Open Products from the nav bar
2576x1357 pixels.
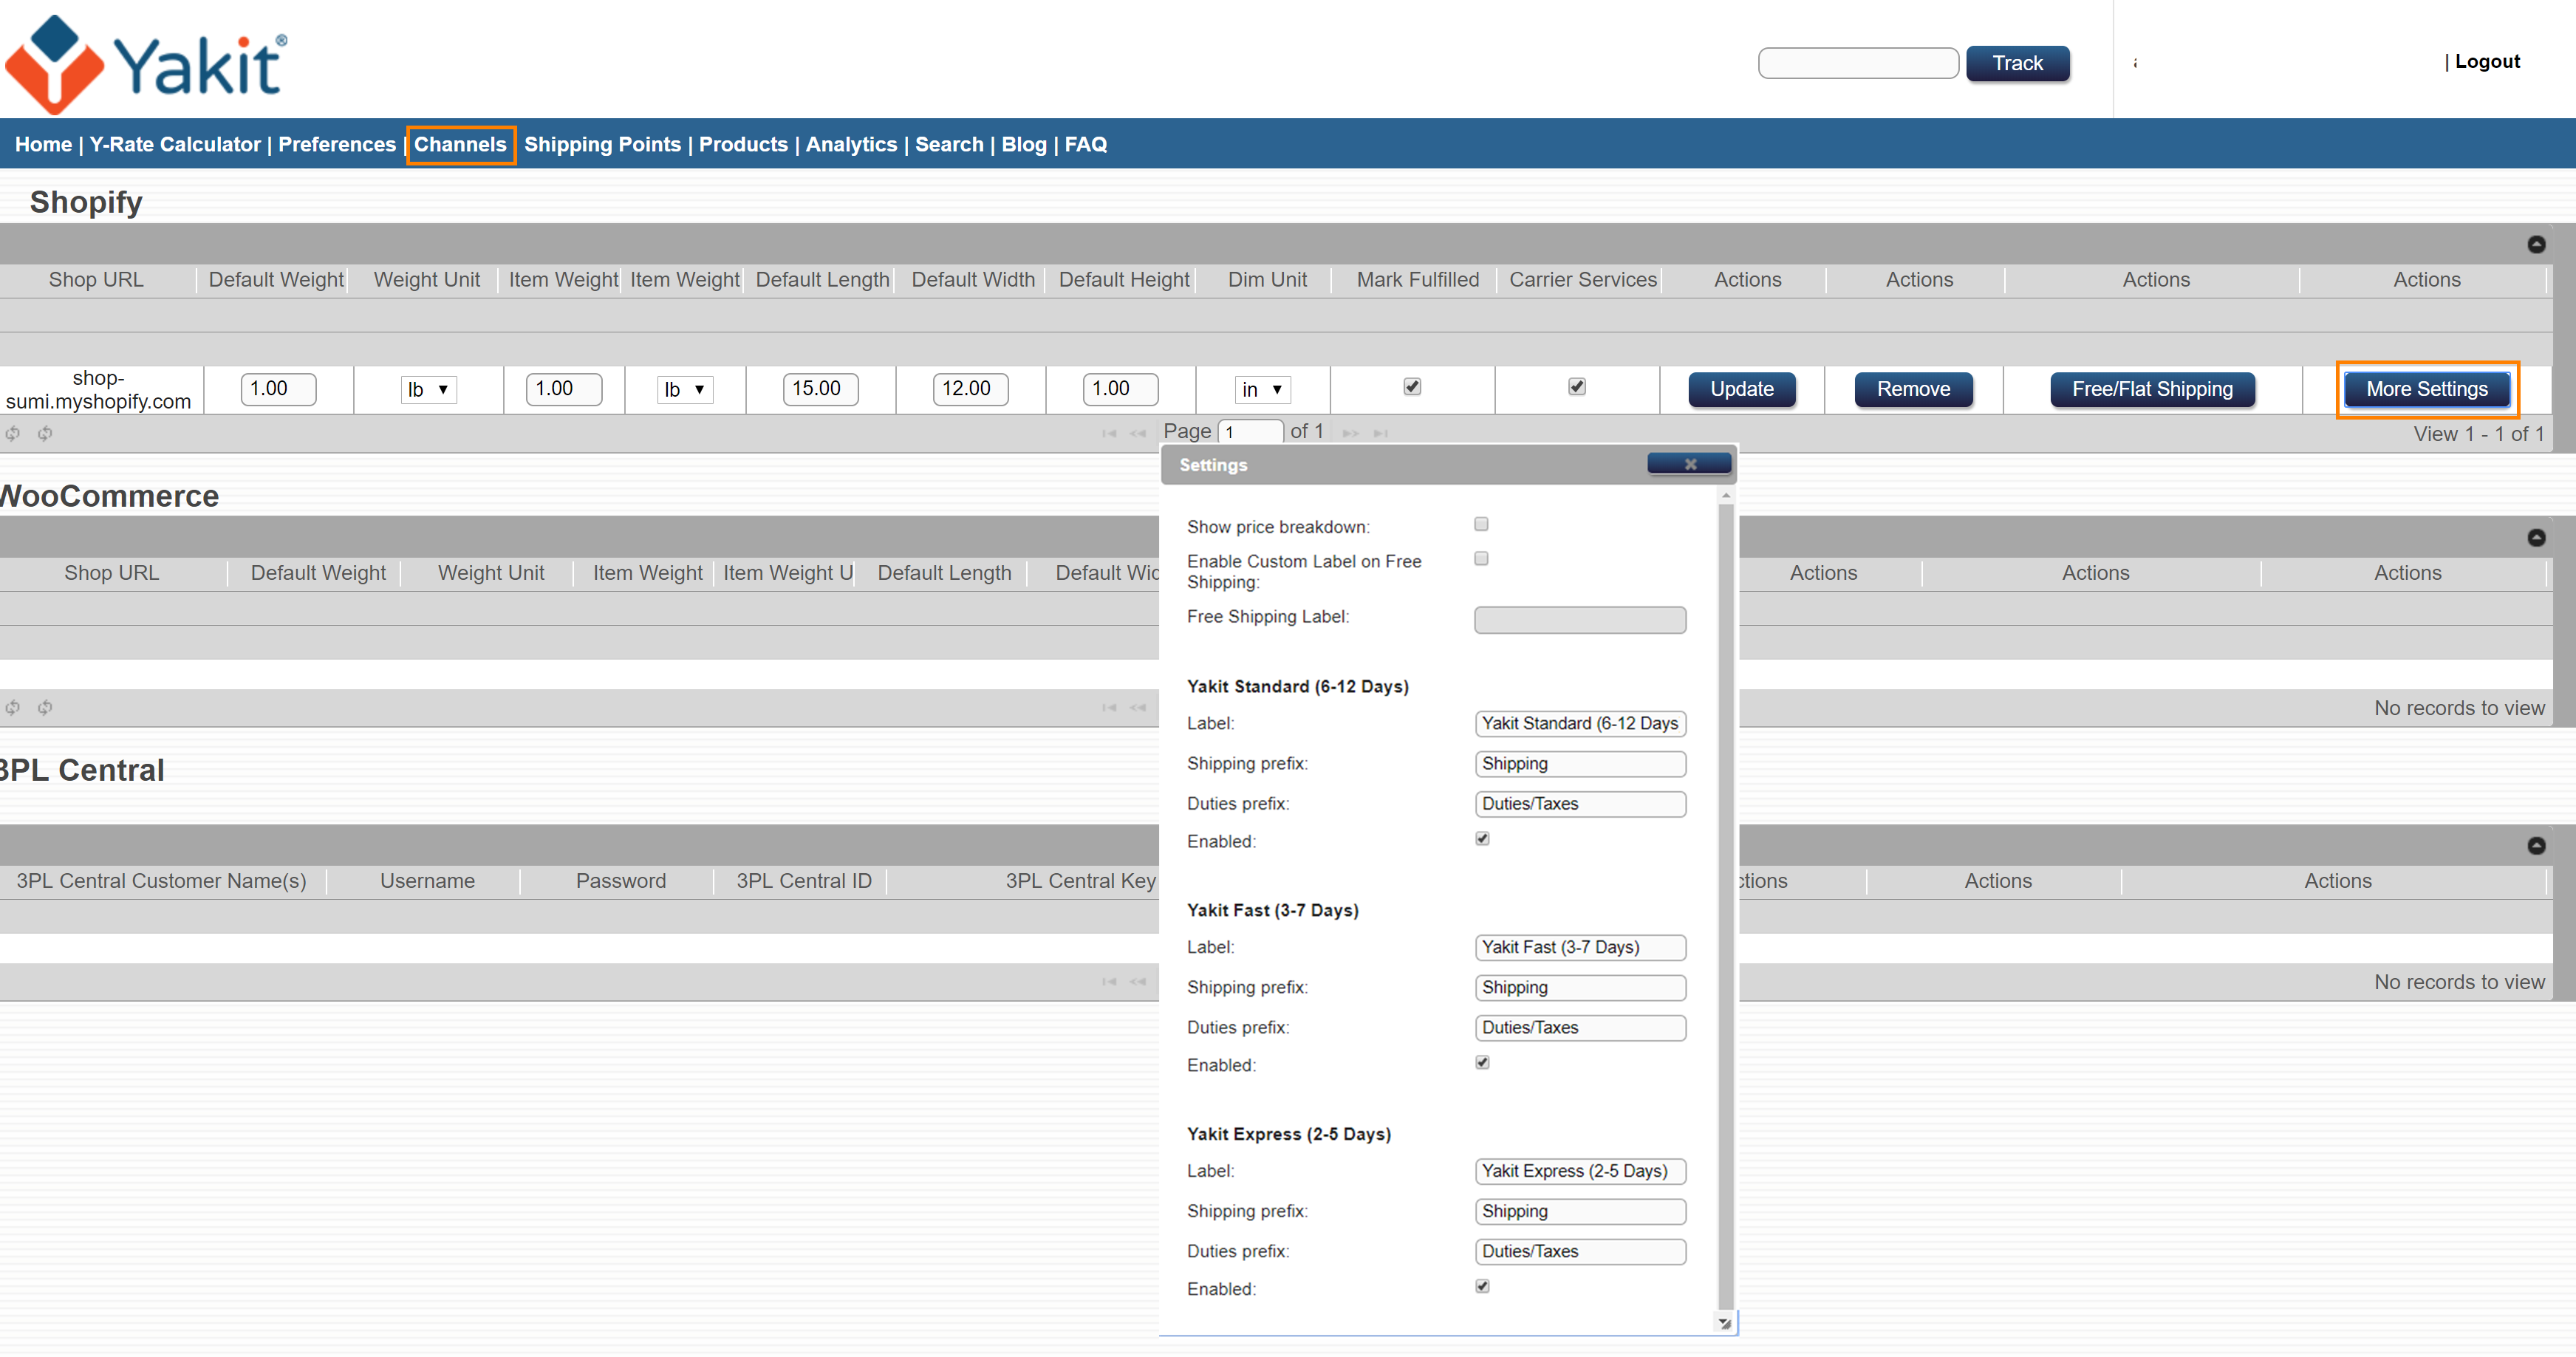(x=743, y=145)
